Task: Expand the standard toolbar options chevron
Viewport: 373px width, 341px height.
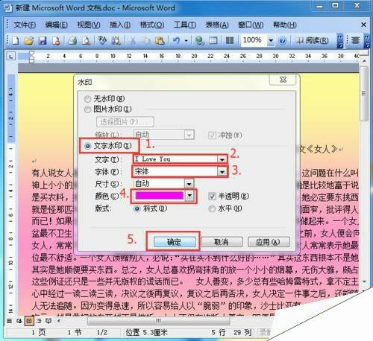Action: pos(340,41)
